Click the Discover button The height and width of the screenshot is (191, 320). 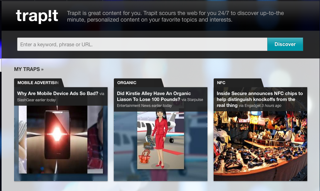[x=285, y=44]
